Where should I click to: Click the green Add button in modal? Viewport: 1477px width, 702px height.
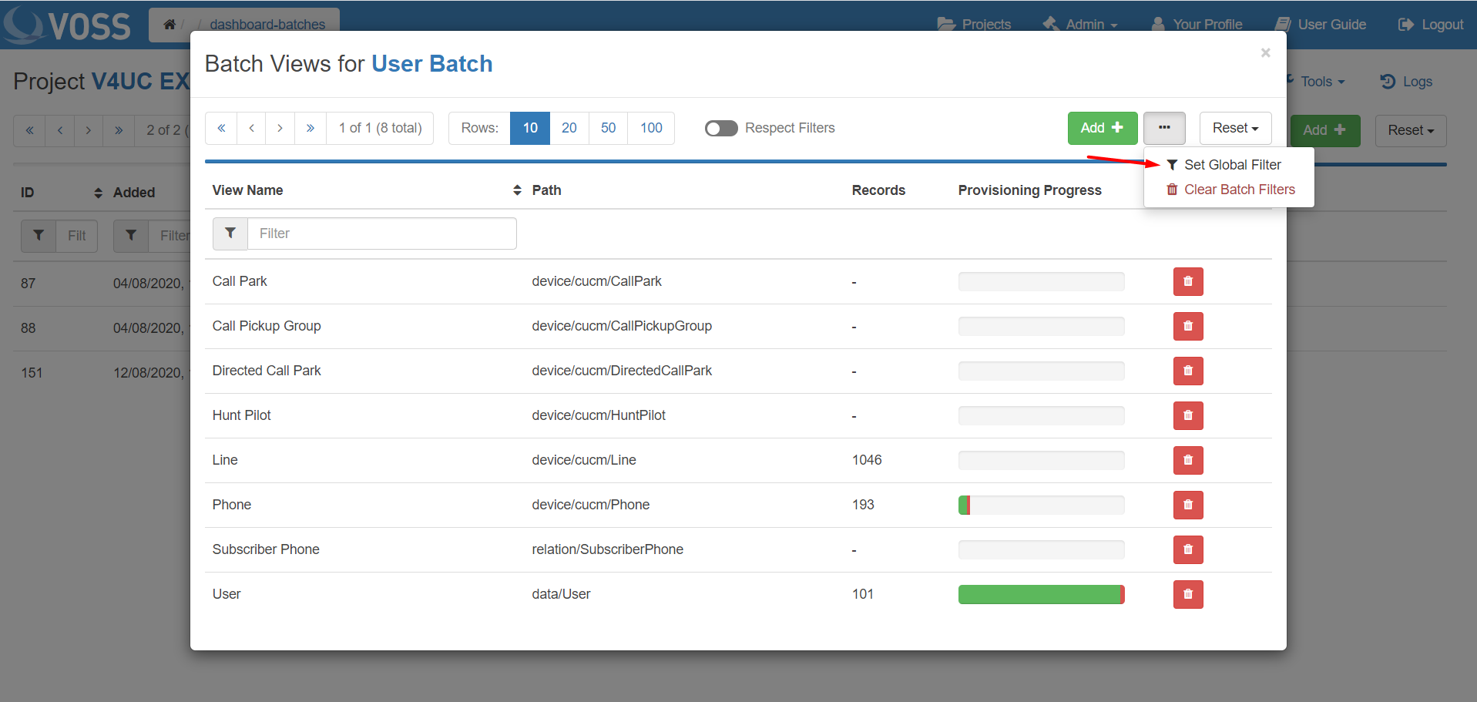click(x=1102, y=128)
